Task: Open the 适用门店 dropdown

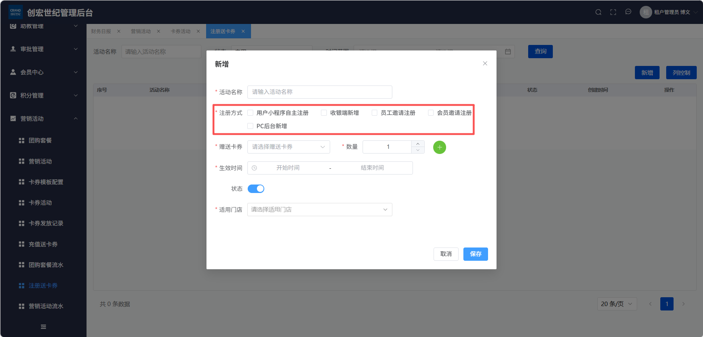Action: 319,209
